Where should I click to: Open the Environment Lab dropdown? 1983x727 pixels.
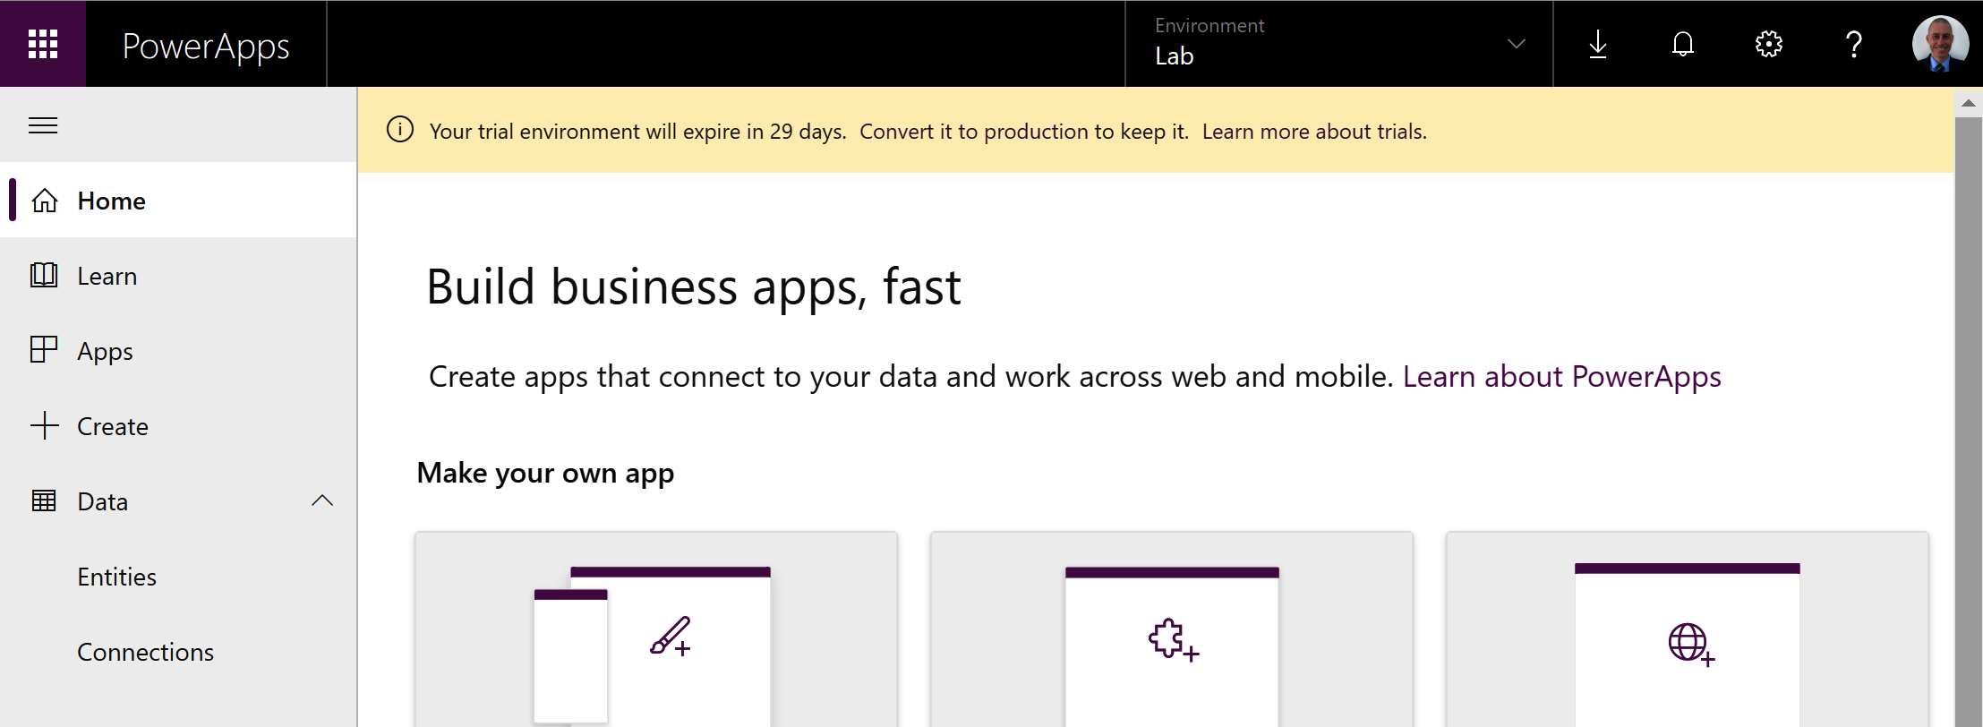tap(1338, 44)
